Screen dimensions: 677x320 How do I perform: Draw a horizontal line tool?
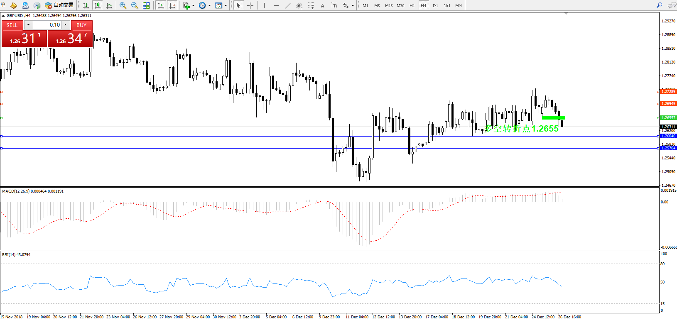(x=276, y=5)
